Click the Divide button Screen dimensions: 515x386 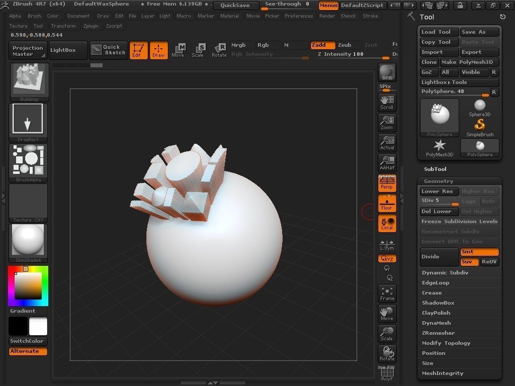click(440, 257)
